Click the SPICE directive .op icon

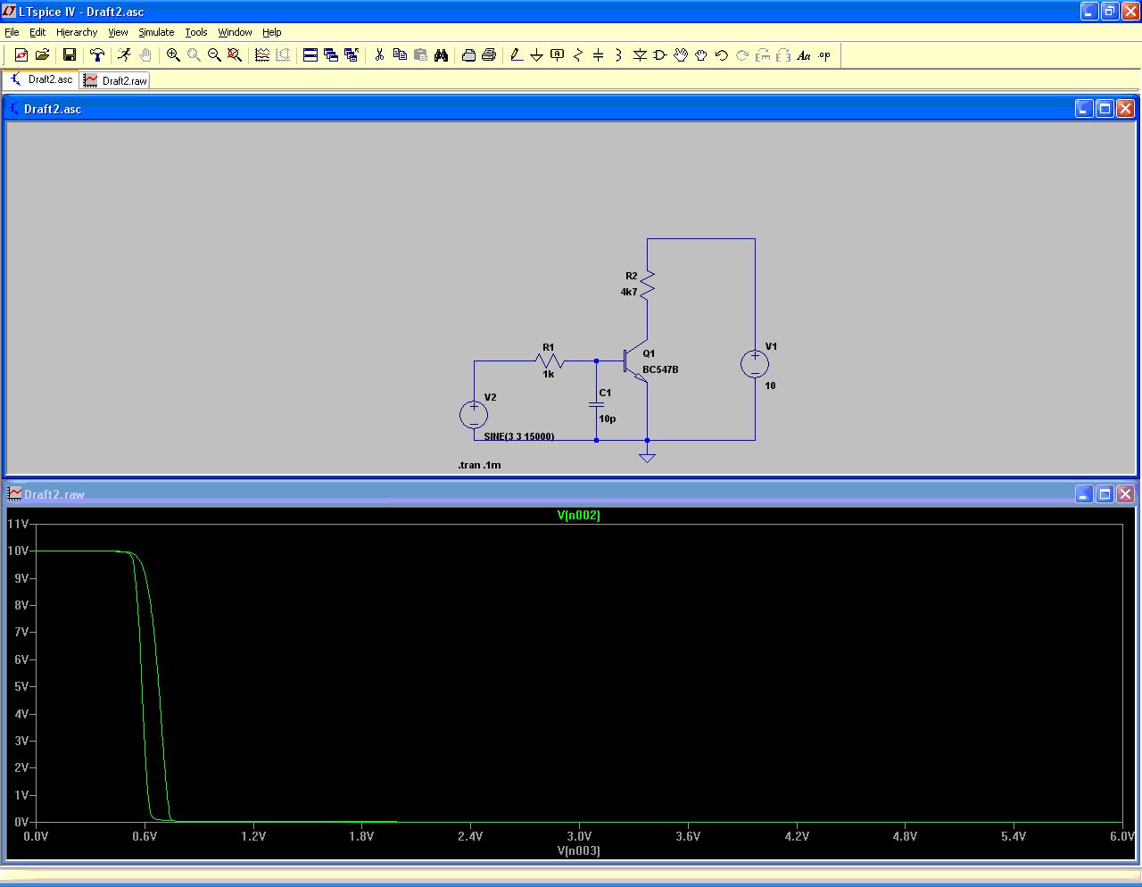point(824,55)
